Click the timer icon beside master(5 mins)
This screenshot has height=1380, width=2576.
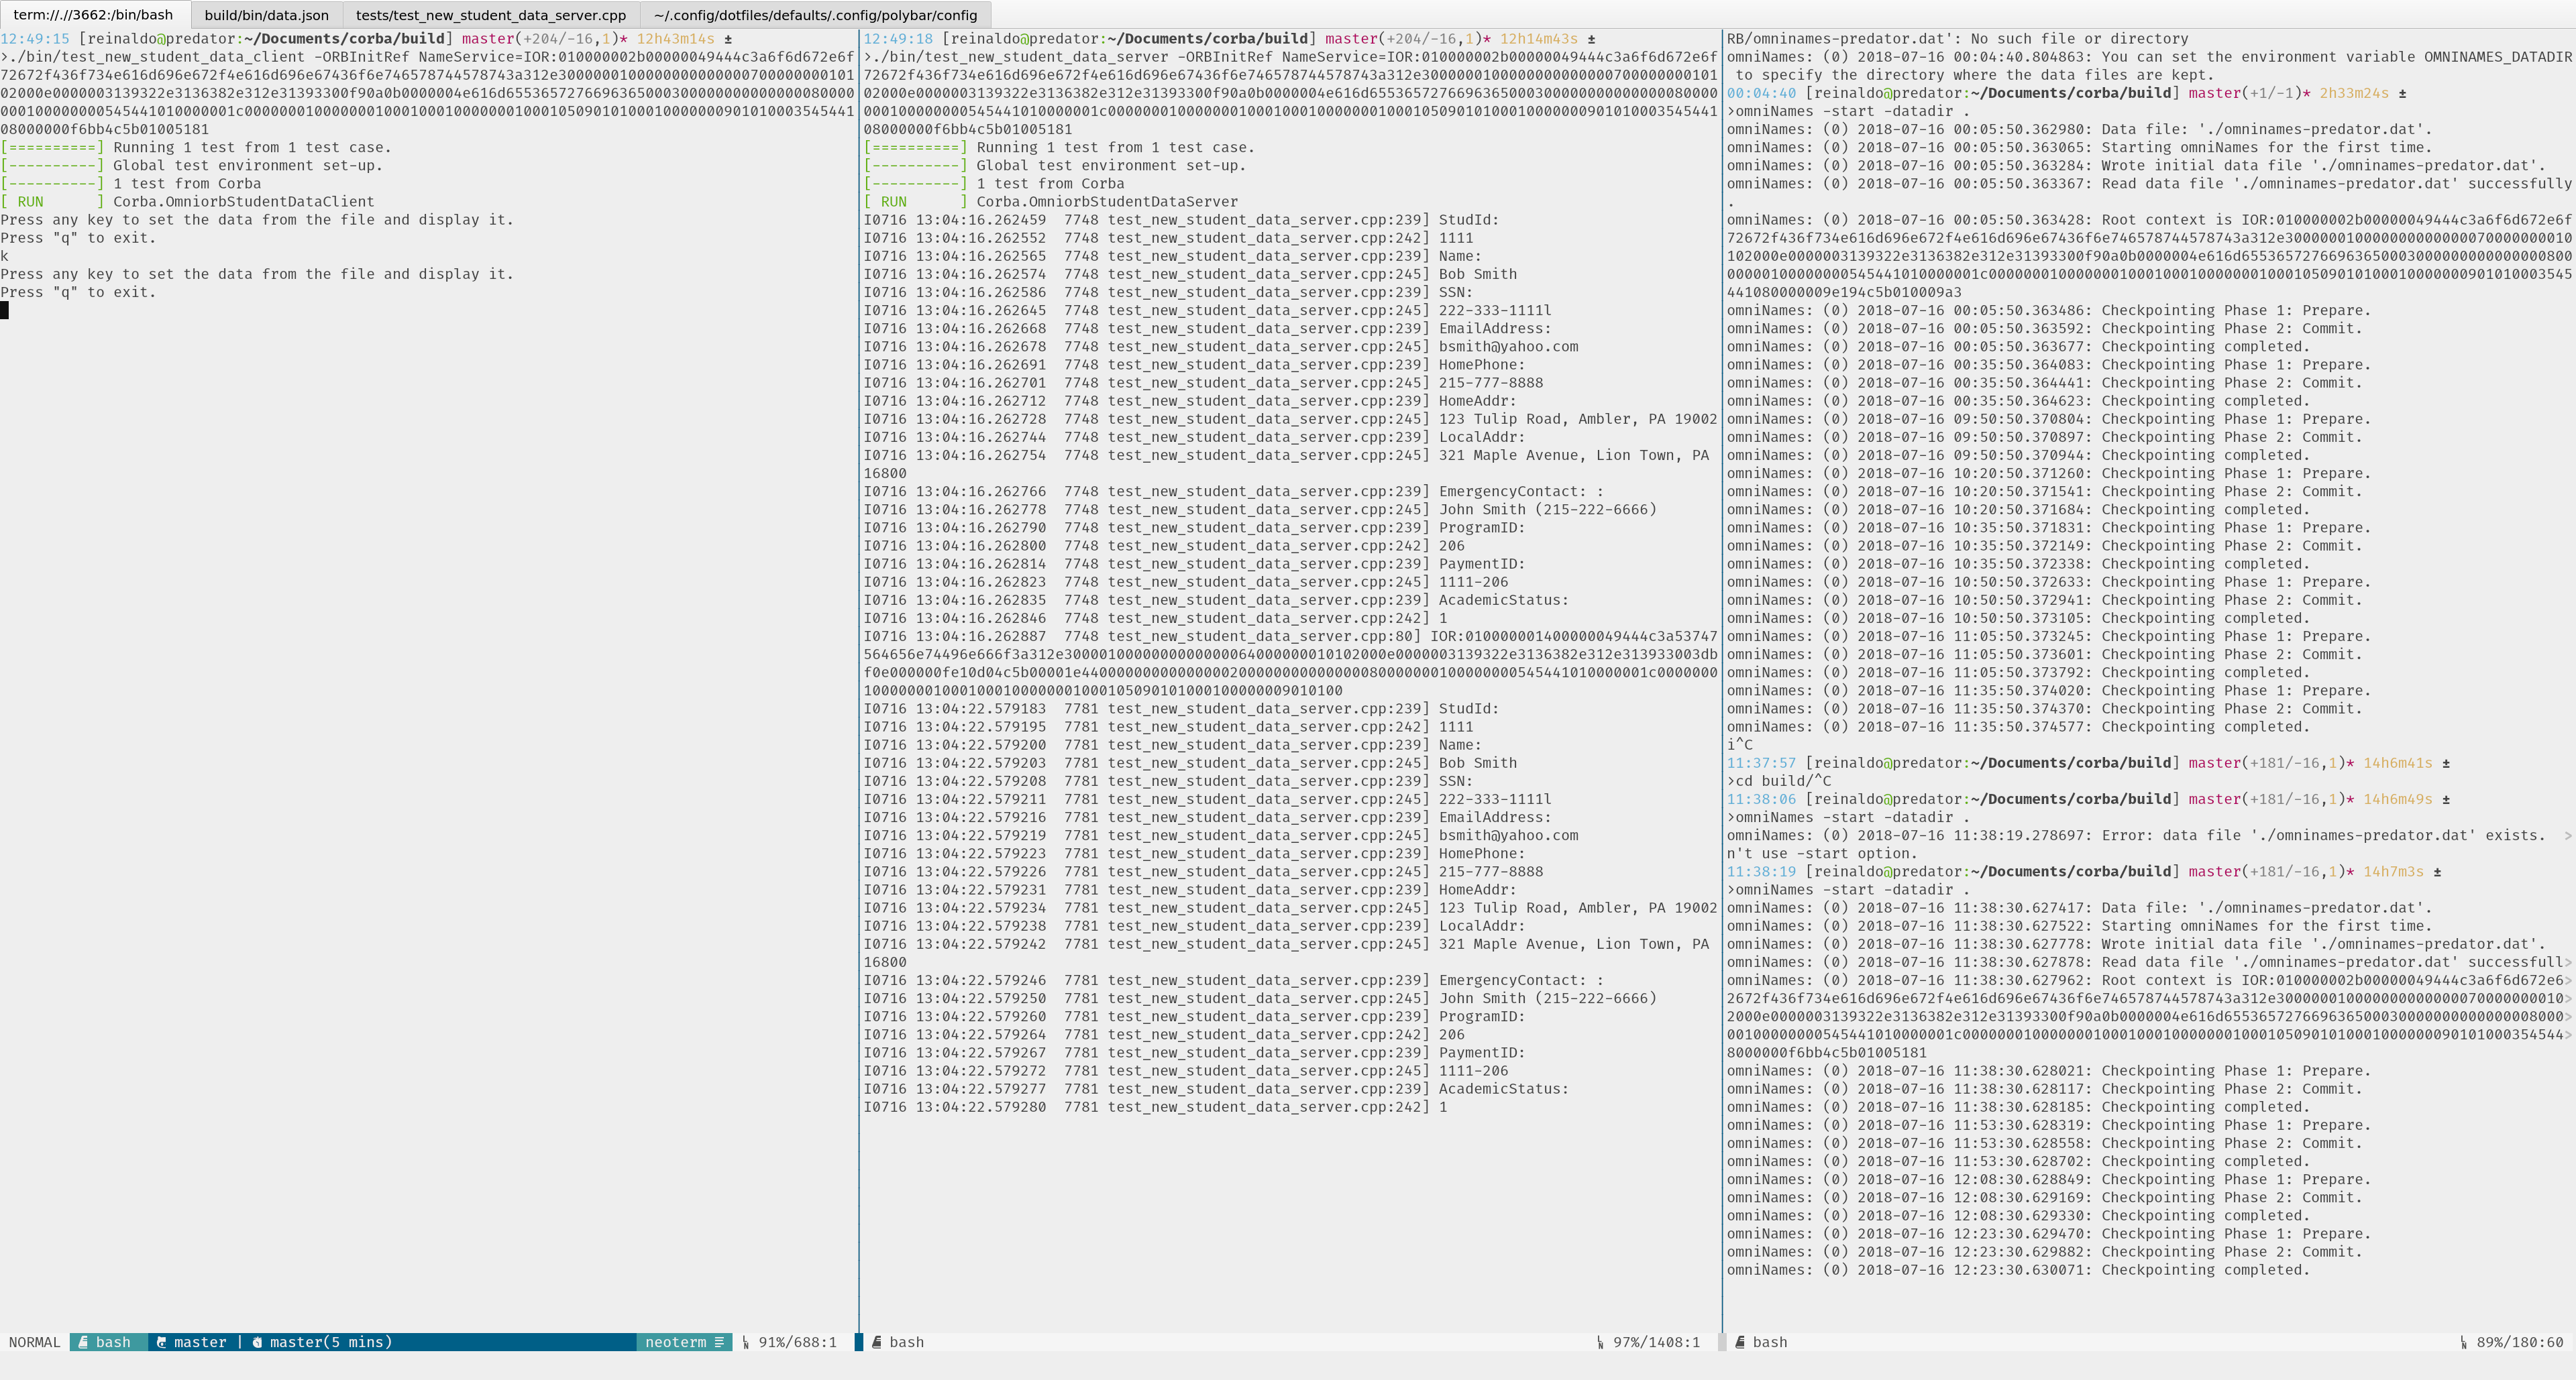(x=257, y=1342)
